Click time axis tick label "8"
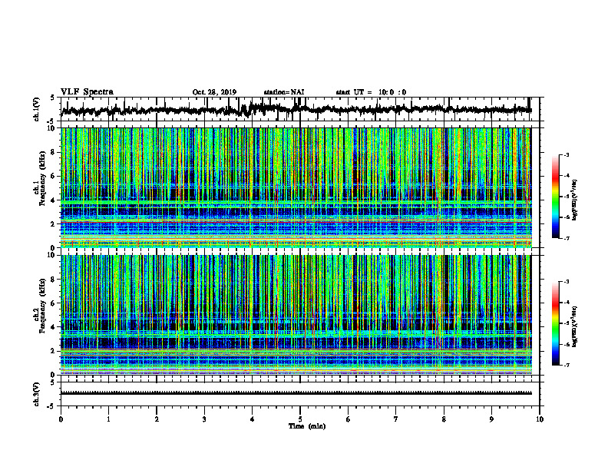The height and width of the screenshot is (470, 608). point(444,419)
